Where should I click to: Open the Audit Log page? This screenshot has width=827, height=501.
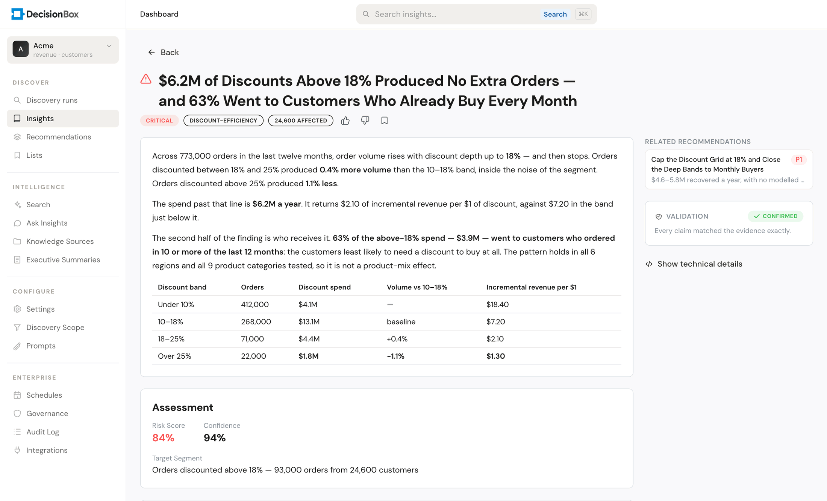[63, 432]
